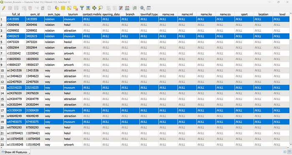
Task: Click the cut selected rows scissors icon
Action: [x=37, y=8]
